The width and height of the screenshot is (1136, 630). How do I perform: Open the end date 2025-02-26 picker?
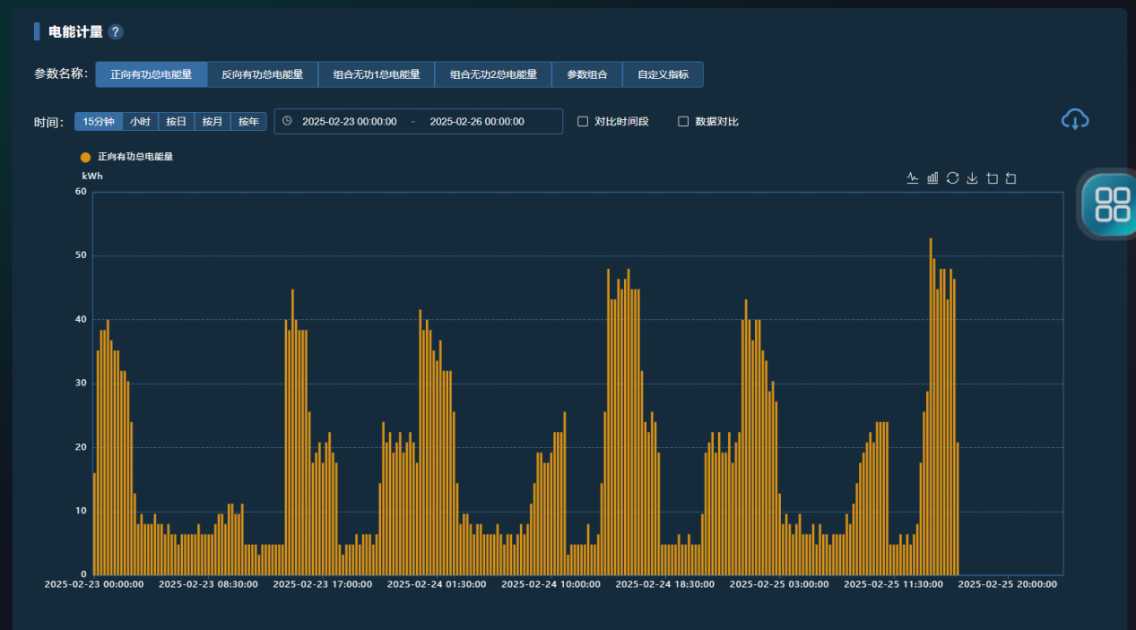tap(477, 121)
